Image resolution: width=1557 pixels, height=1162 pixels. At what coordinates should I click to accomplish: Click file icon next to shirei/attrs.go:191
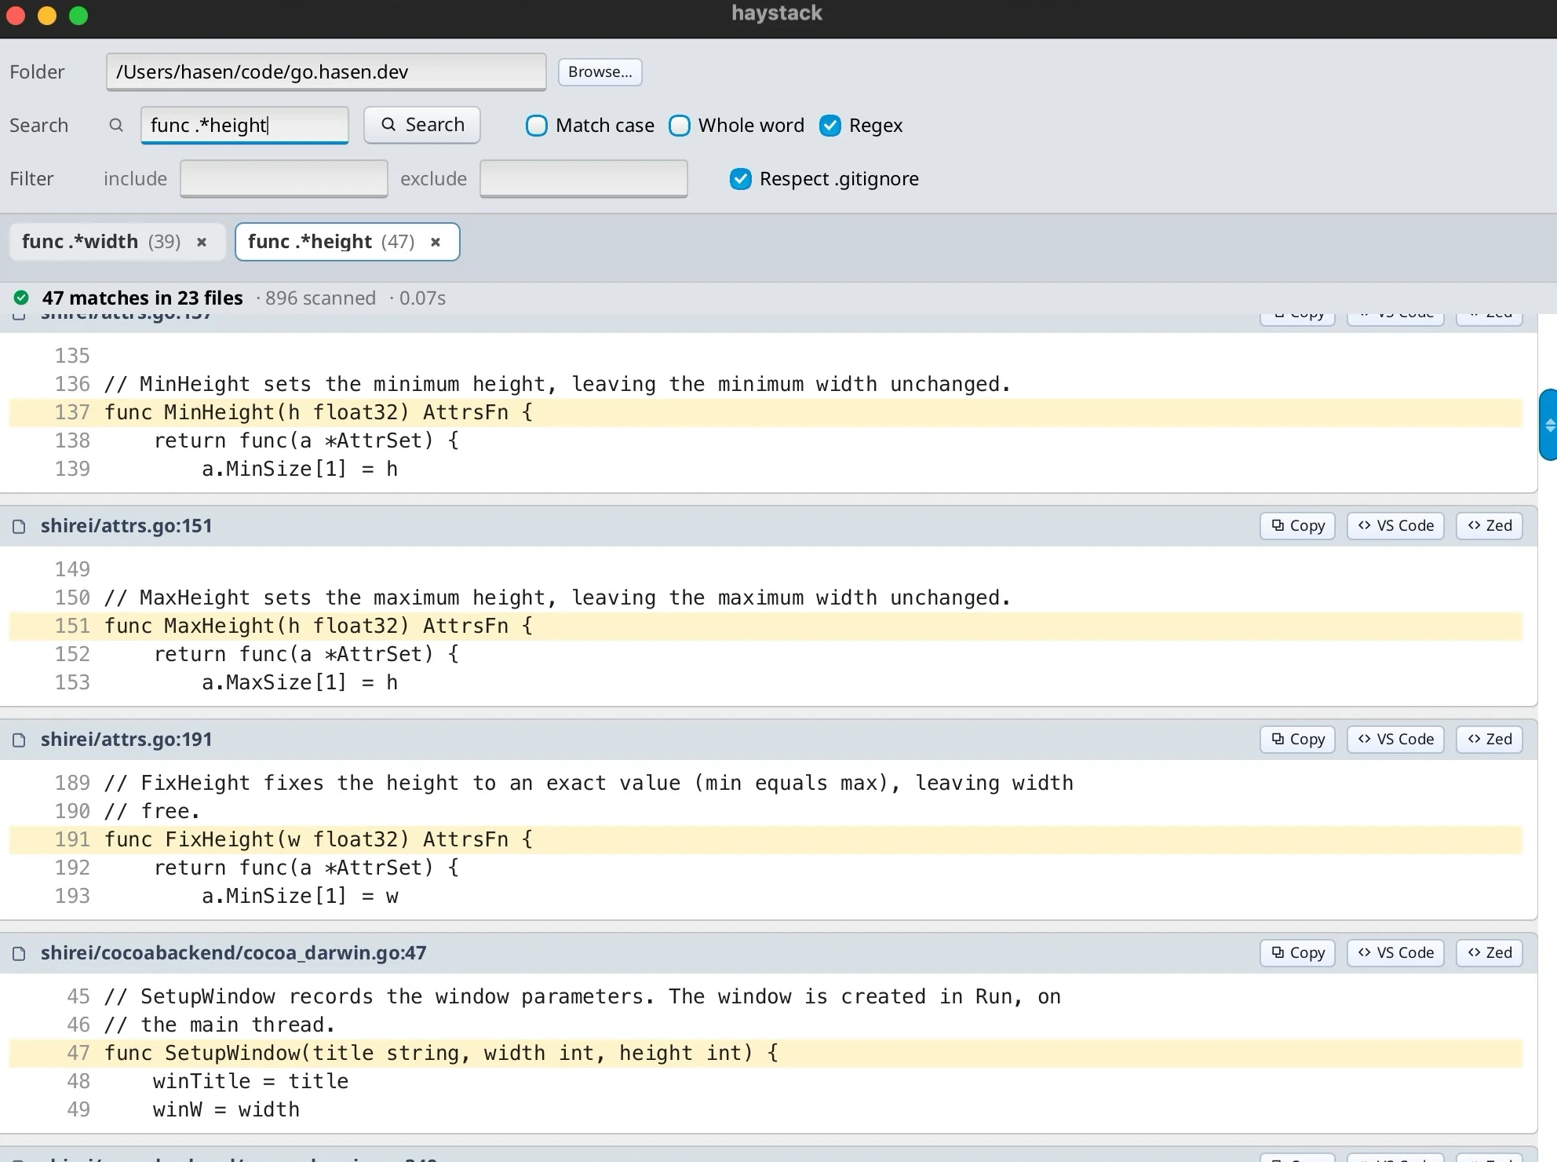[20, 740]
